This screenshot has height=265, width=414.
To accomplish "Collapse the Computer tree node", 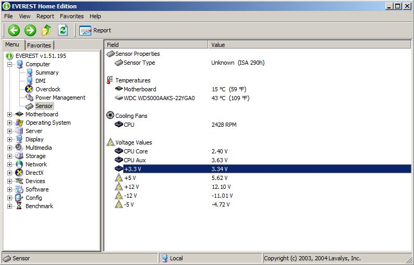I will 9,64.
